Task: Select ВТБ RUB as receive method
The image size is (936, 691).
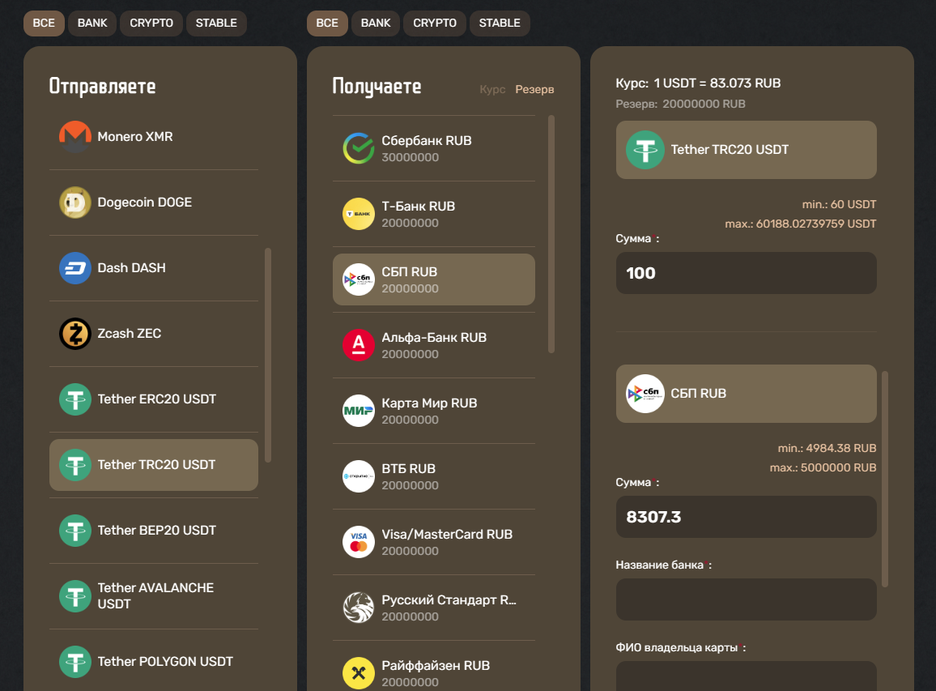Action: (x=434, y=476)
